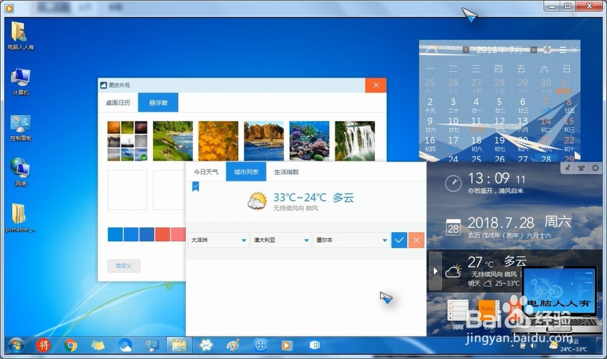Open the pcmaster folder on desktop

click(20, 217)
